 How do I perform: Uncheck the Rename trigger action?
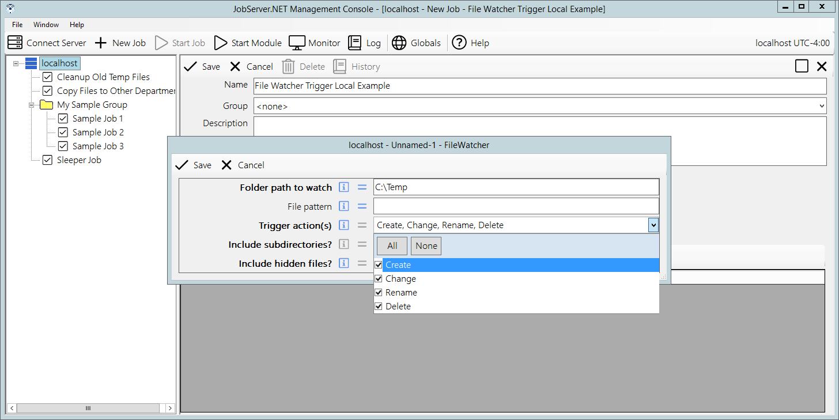point(379,293)
